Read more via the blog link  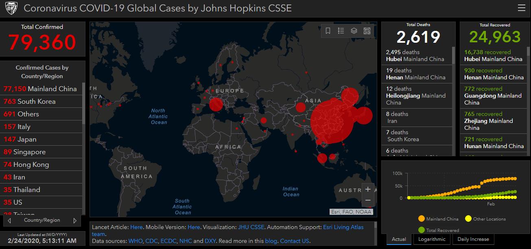(271, 241)
